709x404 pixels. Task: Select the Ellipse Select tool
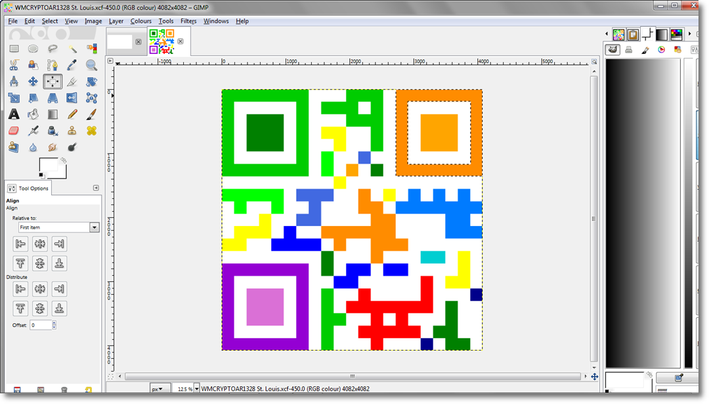33,49
